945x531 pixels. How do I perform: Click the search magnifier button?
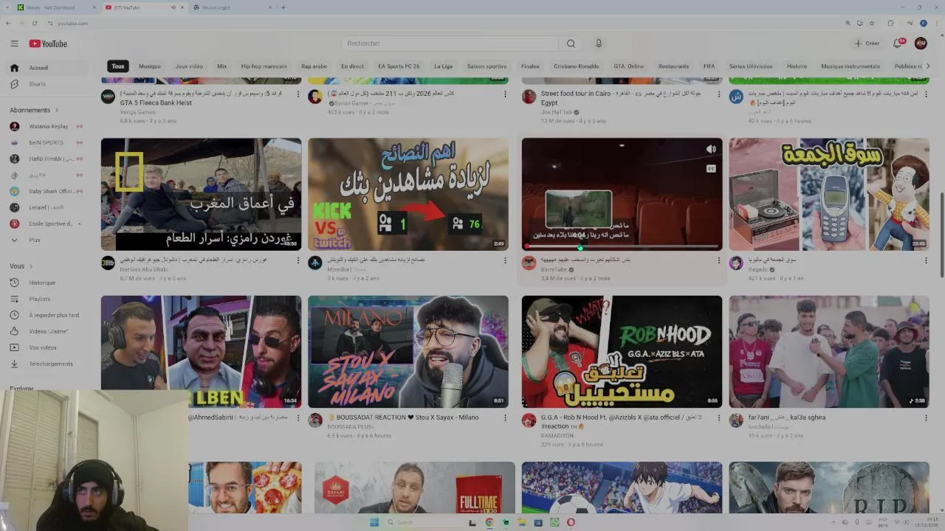(571, 44)
